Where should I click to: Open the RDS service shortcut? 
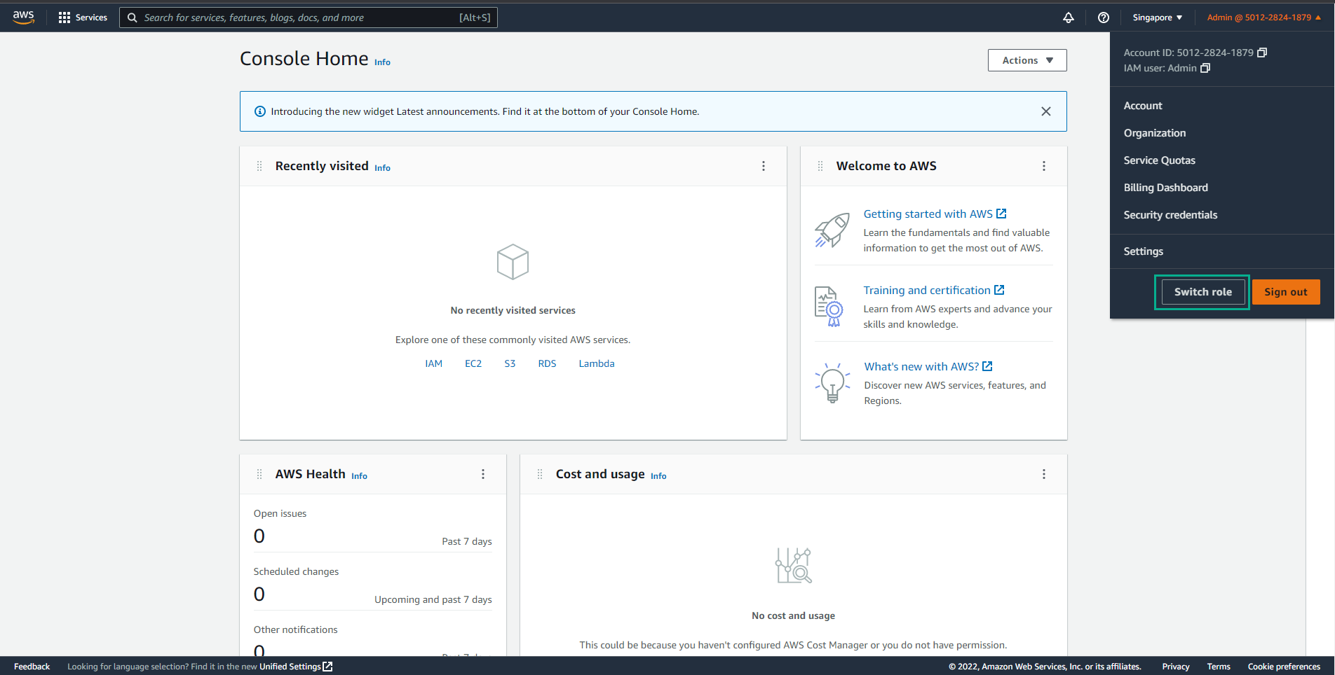tap(547, 363)
